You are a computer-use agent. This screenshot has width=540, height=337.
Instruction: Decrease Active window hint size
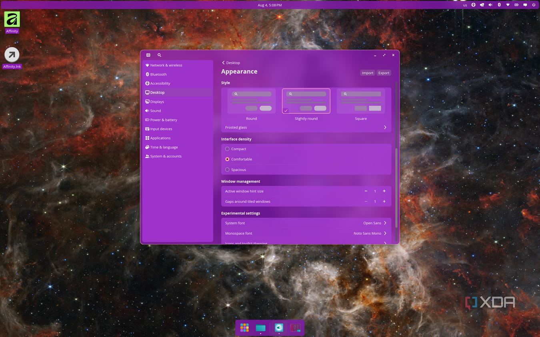tap(366, 191)
